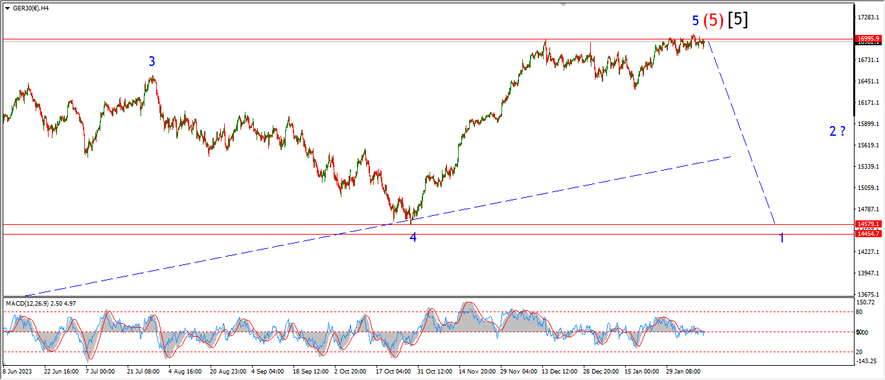
Task: Select the black [5] wave label
Action: tap(737, 20)
